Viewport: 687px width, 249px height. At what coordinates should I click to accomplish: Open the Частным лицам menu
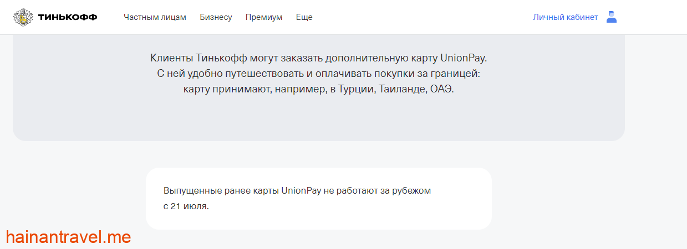point(155,17)
